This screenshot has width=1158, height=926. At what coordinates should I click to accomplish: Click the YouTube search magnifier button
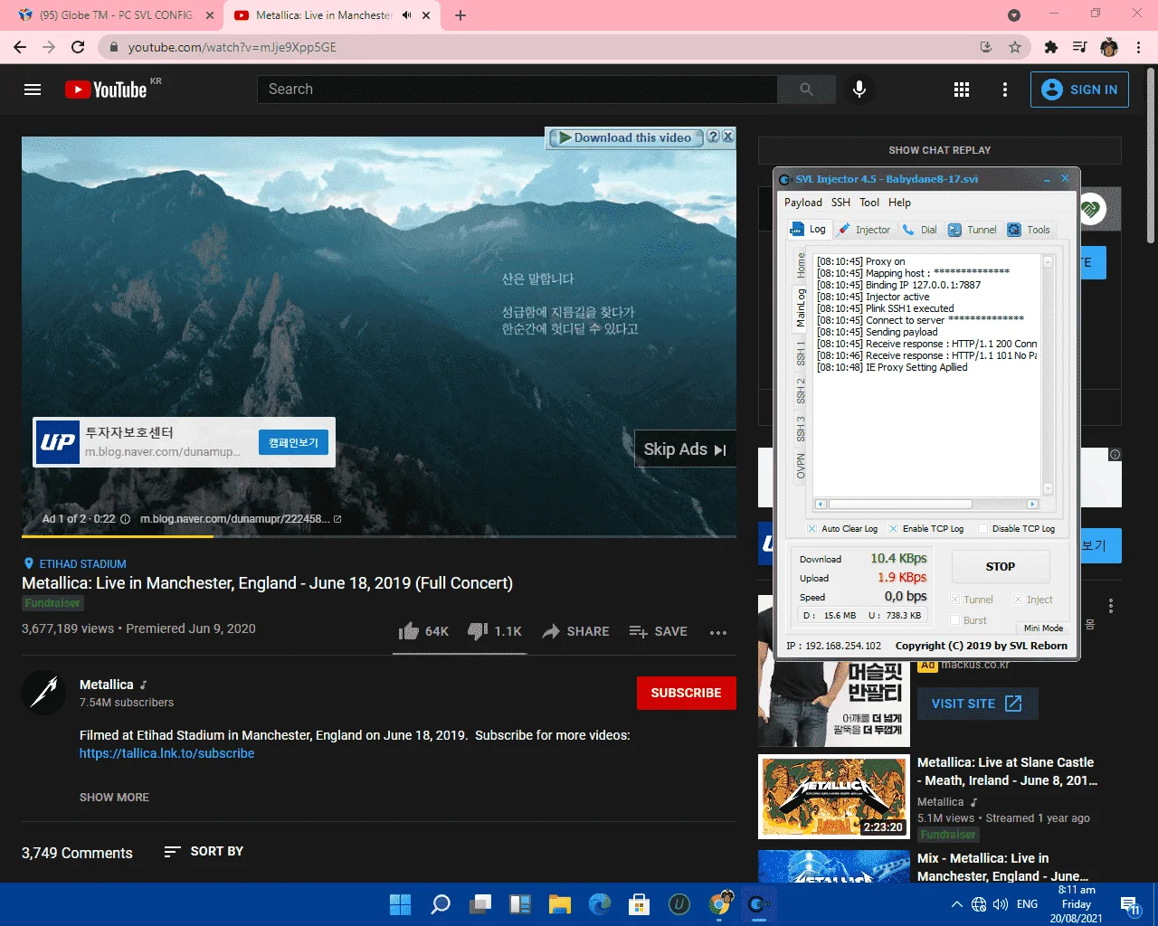coord(806,90)
